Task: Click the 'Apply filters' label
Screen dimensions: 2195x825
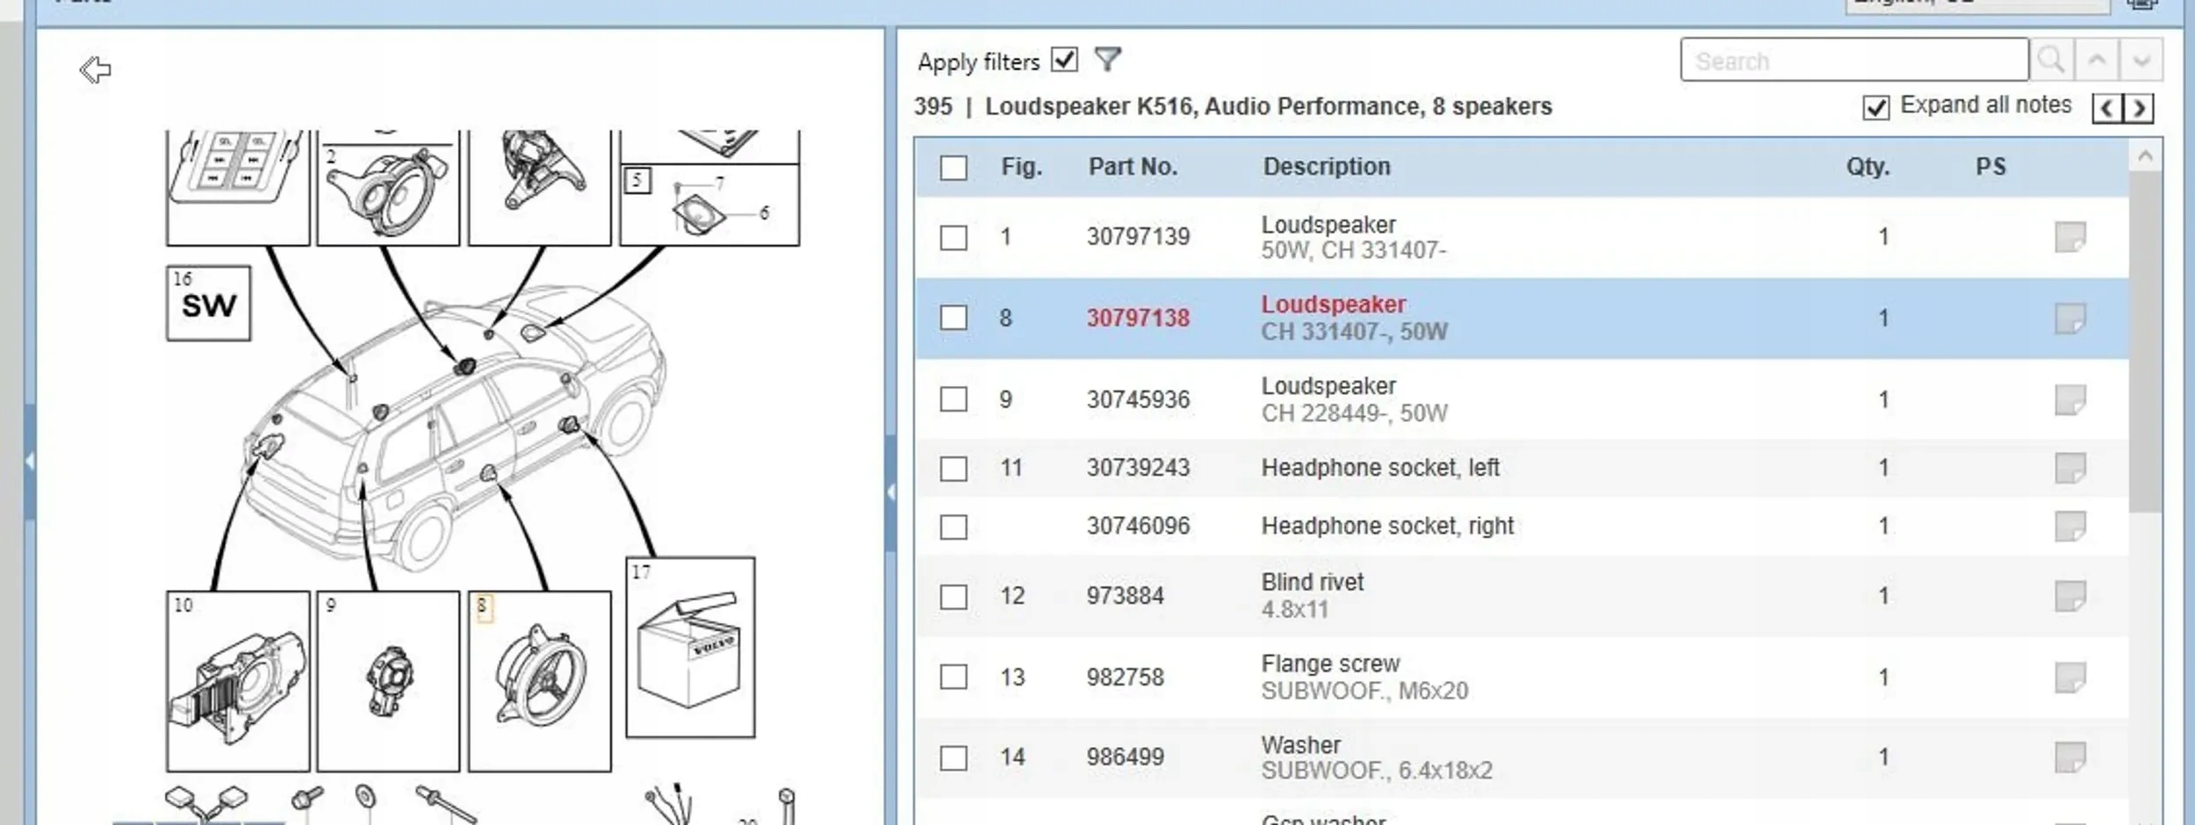Action: click(978, 61)
